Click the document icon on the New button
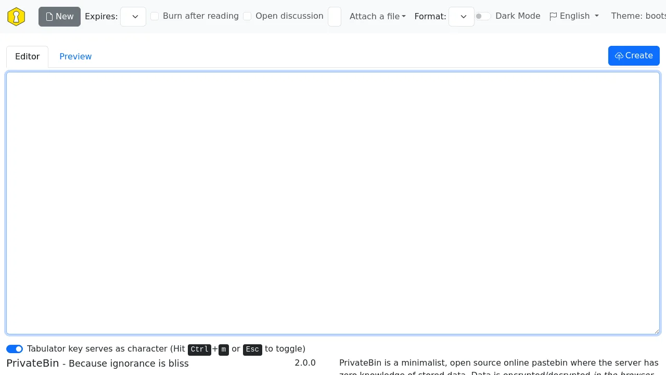666x375 pixels. point(49,17)
